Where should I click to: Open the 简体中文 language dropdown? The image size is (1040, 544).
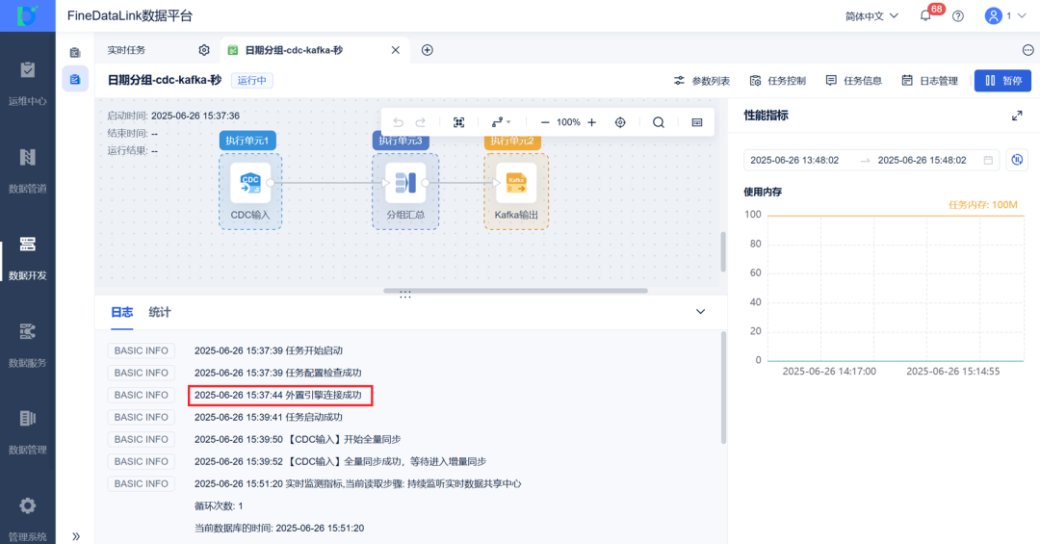tap(871, 16)
